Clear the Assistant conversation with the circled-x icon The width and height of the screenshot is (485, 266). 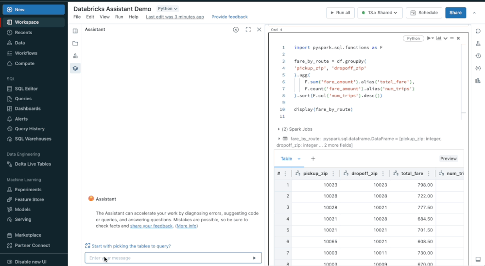pos(236,30)
